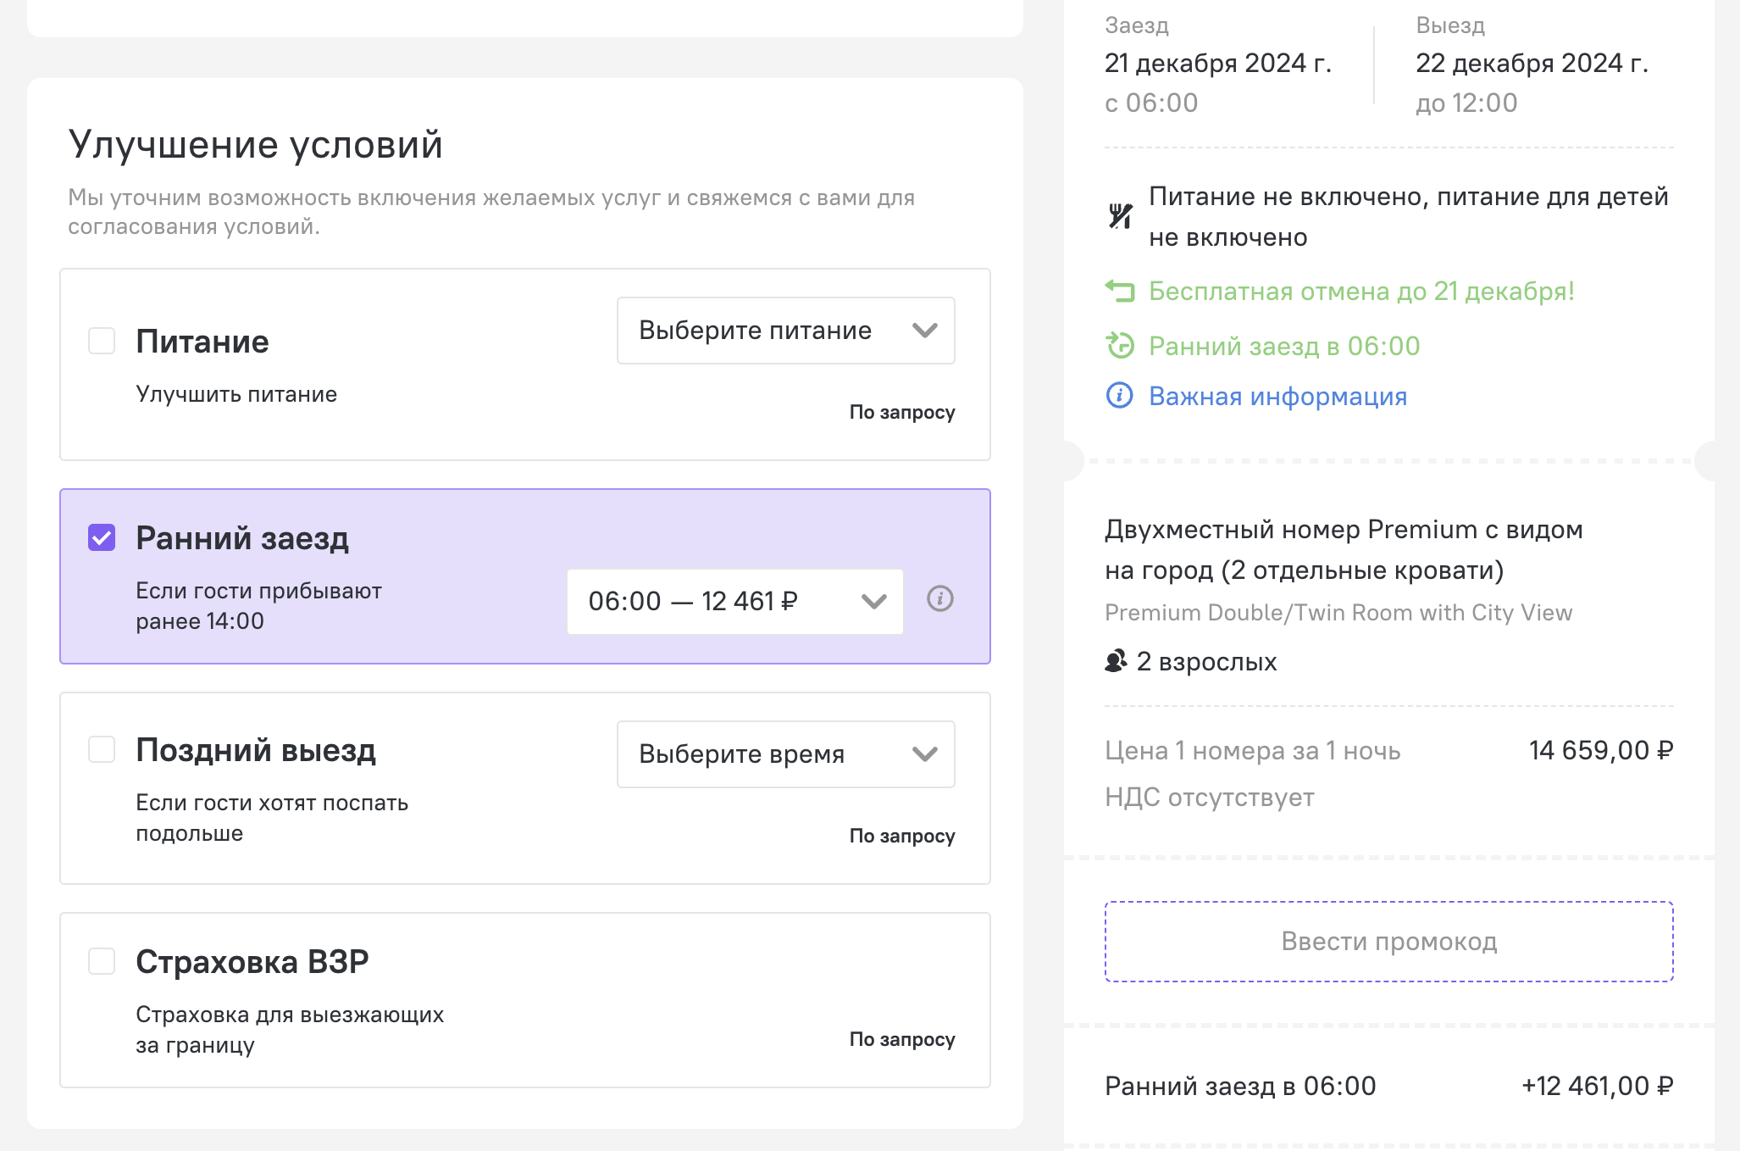This screenshot has height=1151, width=1740.
Task: Click the info icon beside early check-in price
Action: click(x=939, y=599)
